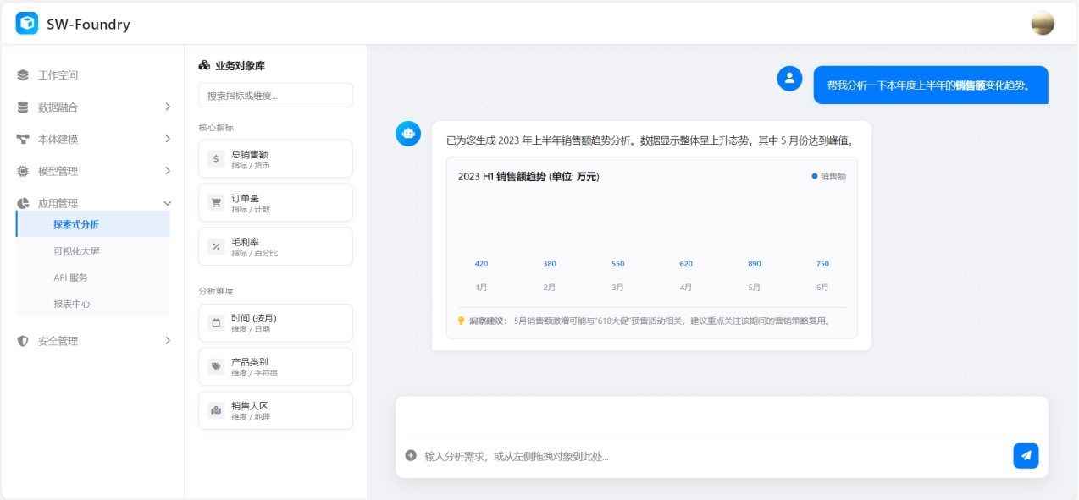This screenshot has width=1079, height=500.
Task: Go to 报表中心 in sidebar
Action: (72, 304)
